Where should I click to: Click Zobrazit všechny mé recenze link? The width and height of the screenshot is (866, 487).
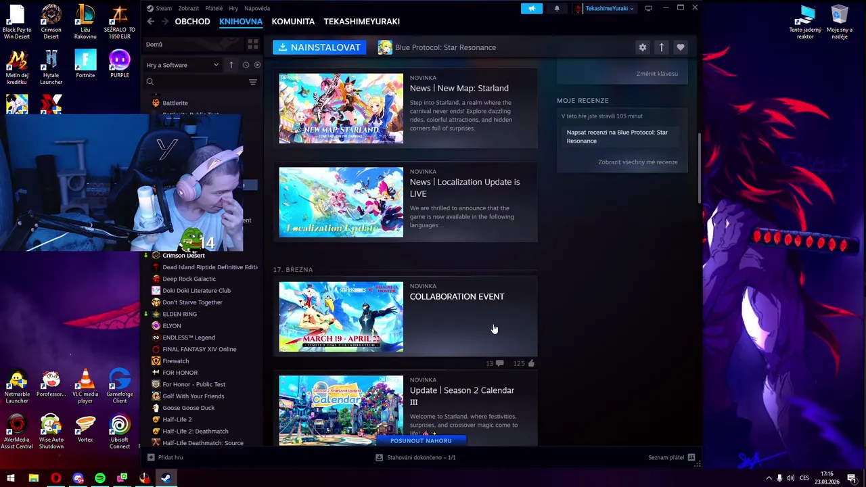point(638,162)
